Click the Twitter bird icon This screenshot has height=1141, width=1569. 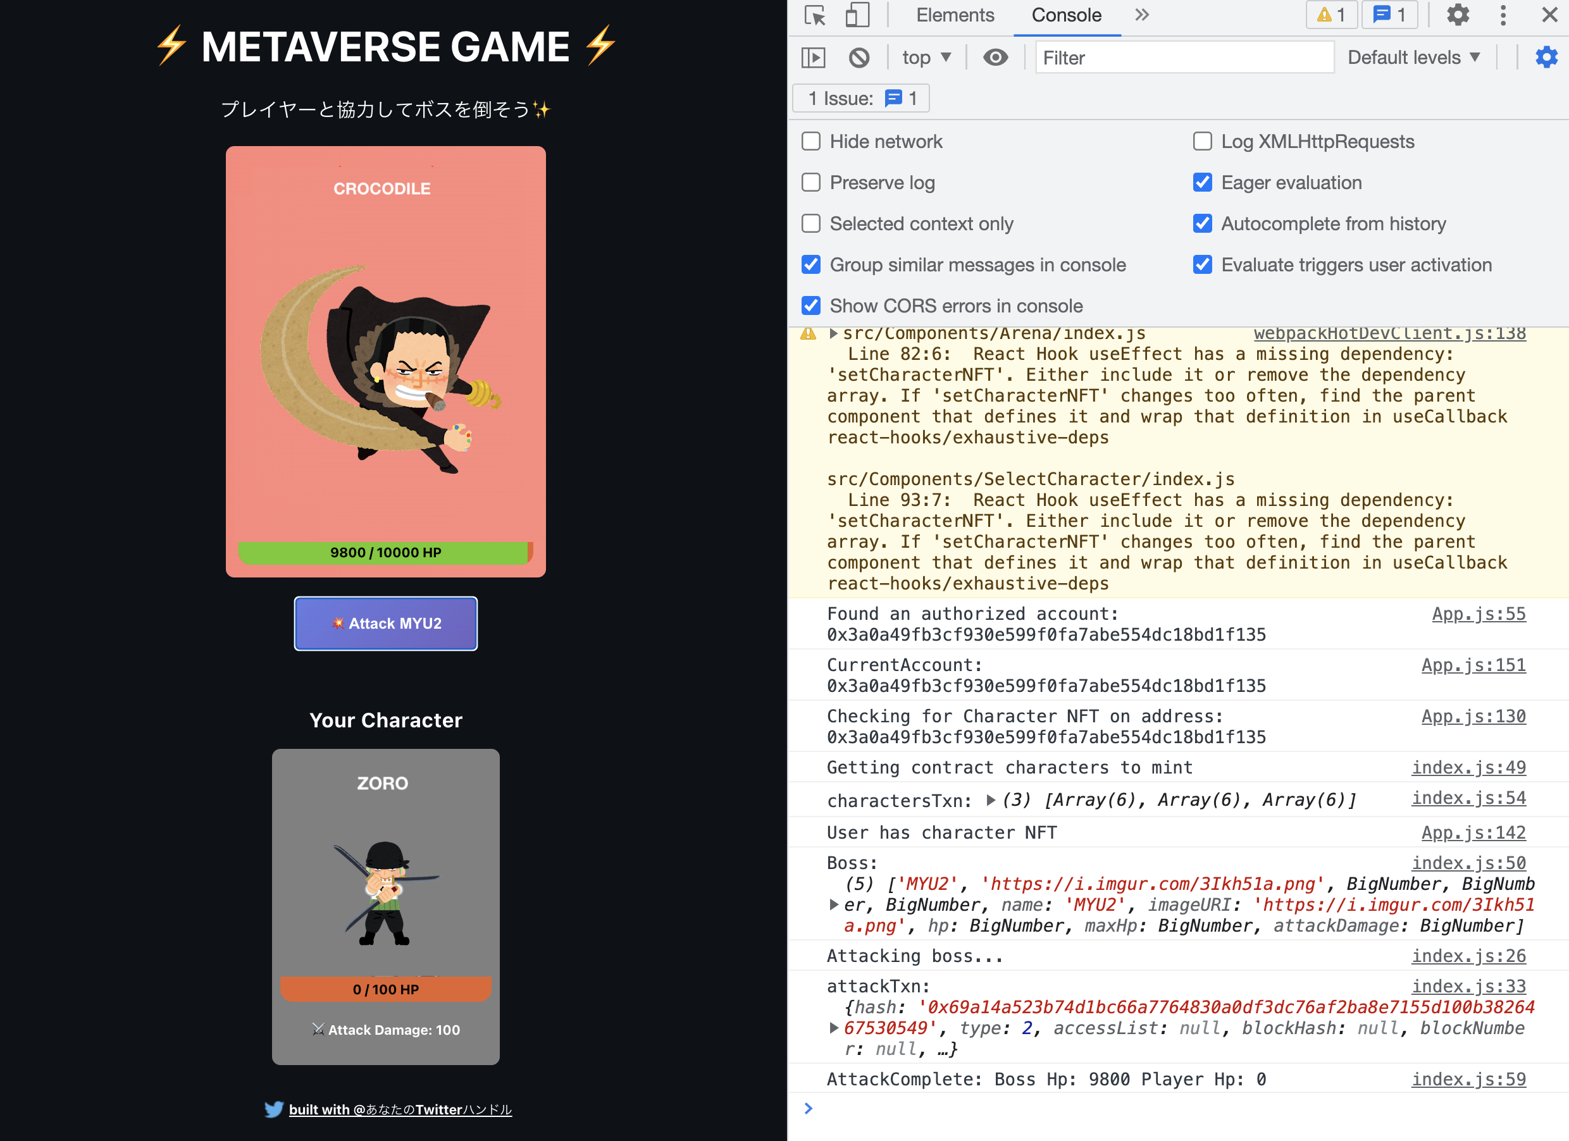click(274, 1109)
